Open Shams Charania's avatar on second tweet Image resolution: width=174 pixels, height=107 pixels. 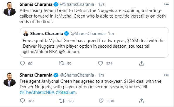[9, 80]
